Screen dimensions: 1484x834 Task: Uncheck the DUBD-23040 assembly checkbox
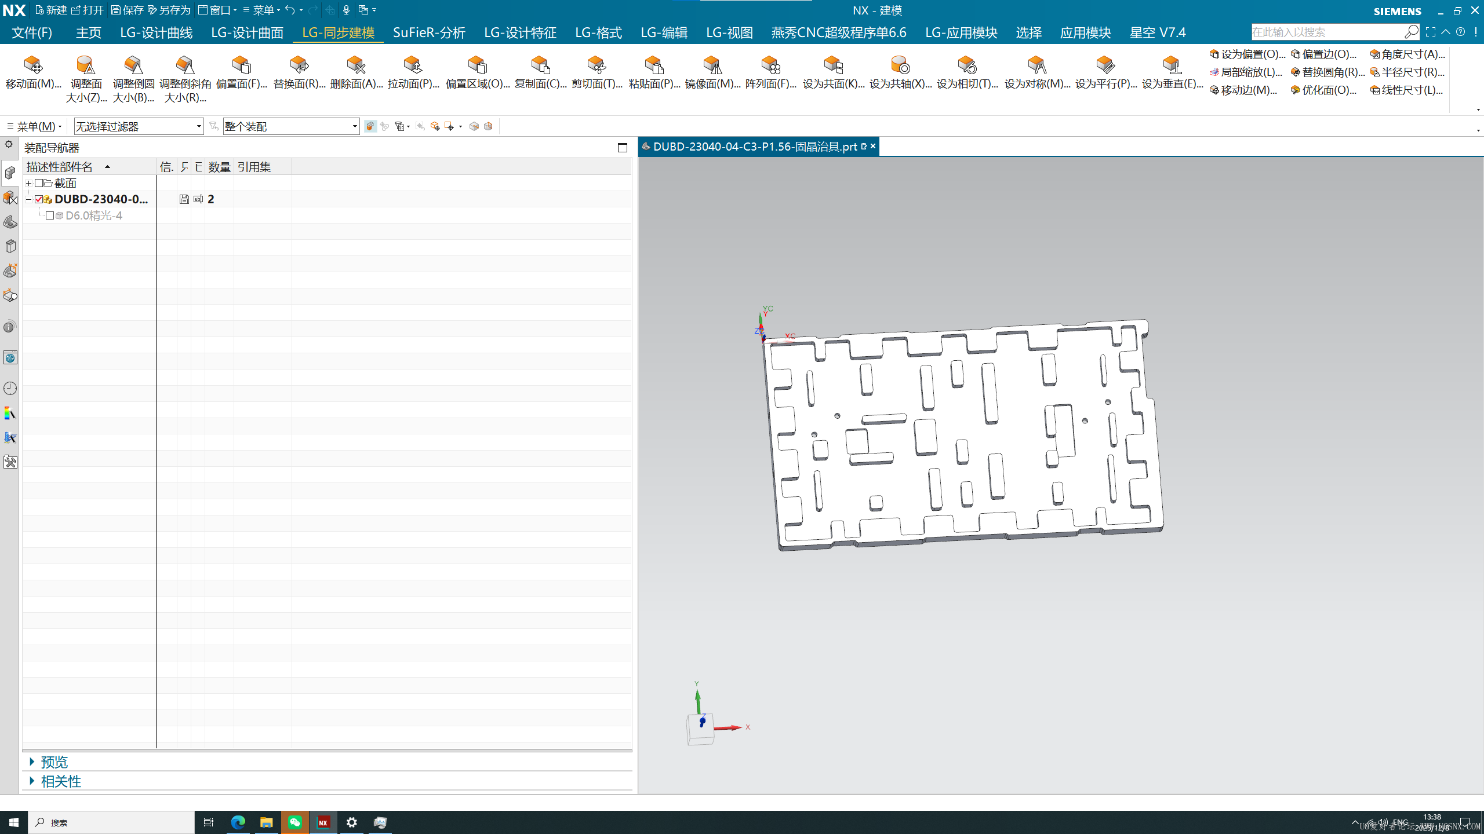39,199
